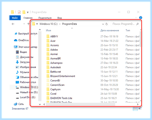
Task: Go back with the left arrow
Action: pyautogui.click(x=13, y=24)
